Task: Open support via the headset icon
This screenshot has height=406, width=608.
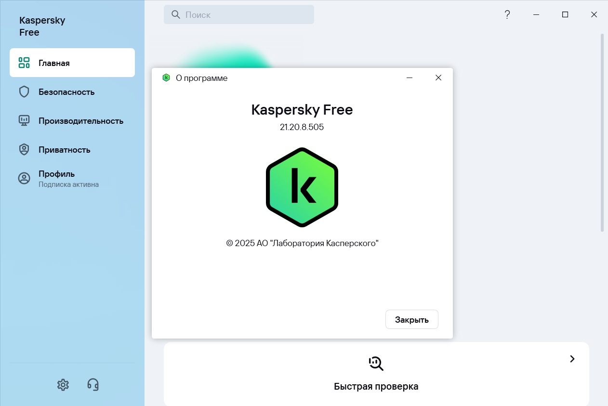Action: click(93, 384)
